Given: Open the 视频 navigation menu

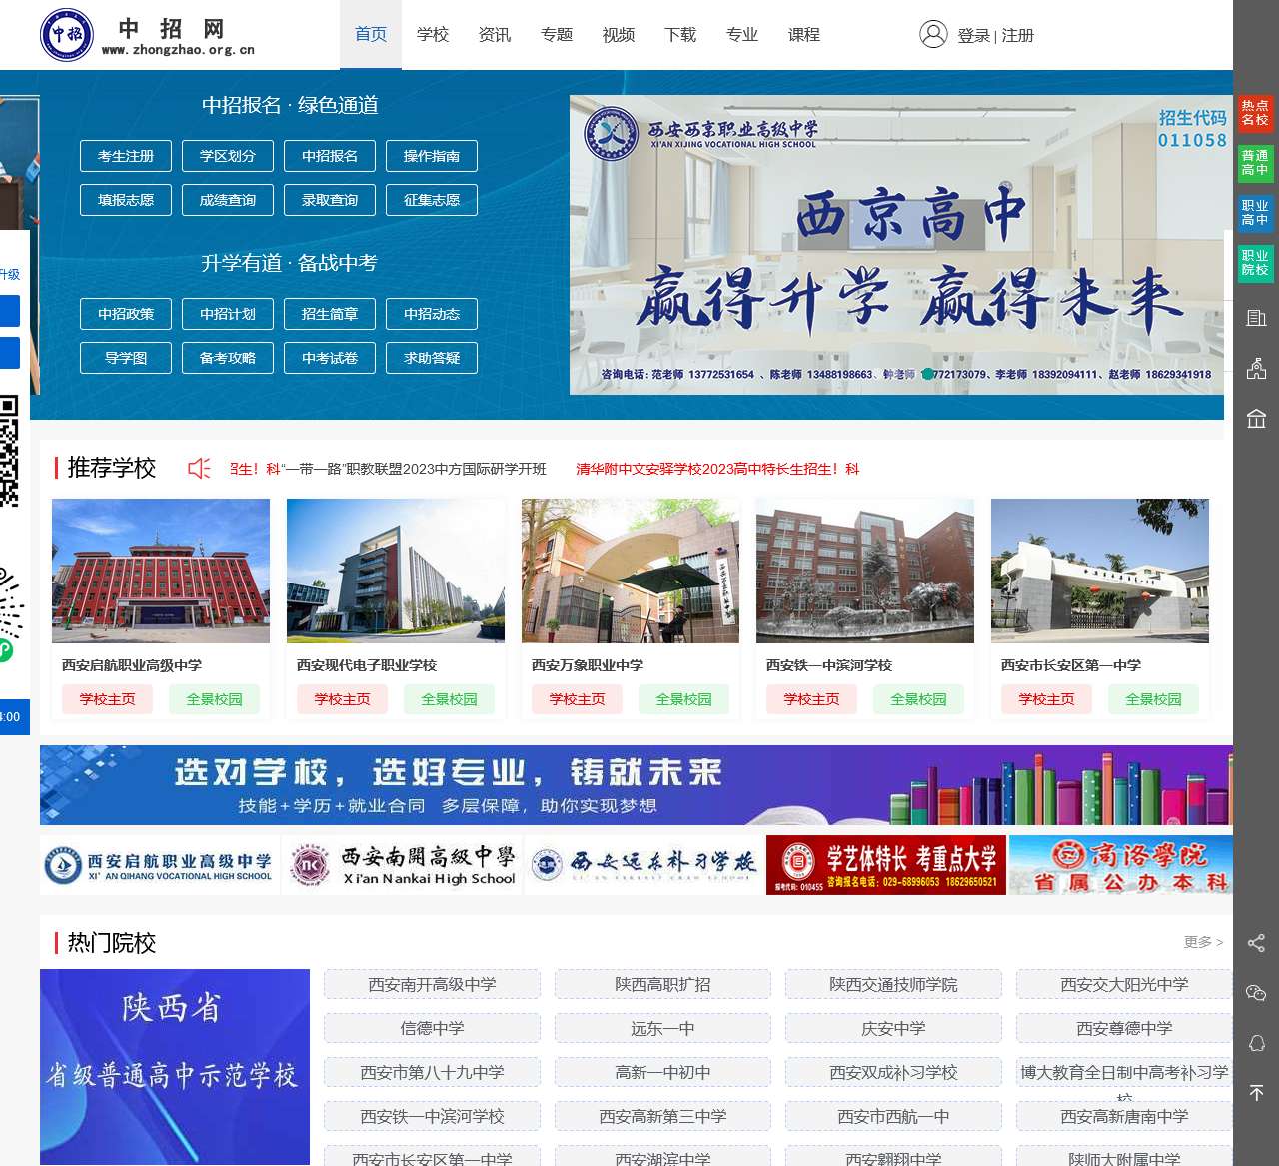Looking at the screenshot, I should (619, 35).
